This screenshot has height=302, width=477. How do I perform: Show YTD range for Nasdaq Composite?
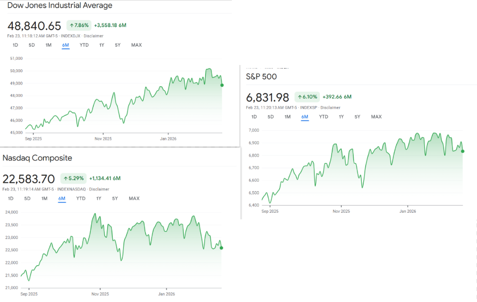[x=81, y=199]
